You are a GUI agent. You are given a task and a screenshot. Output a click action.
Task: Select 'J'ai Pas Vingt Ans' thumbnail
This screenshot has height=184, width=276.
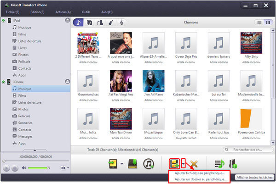click(121, 81)
